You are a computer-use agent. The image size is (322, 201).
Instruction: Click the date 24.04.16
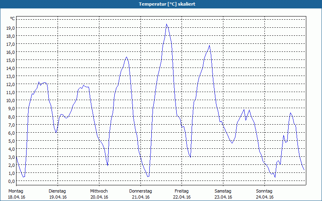point(265,197)
